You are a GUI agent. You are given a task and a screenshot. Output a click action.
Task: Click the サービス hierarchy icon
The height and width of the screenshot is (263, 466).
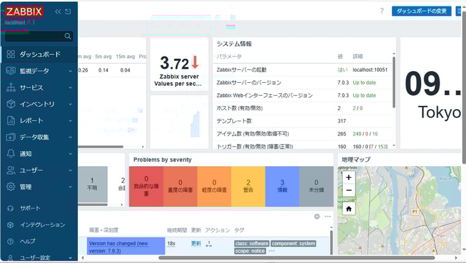pyautogui.click(x=10, y=88)
